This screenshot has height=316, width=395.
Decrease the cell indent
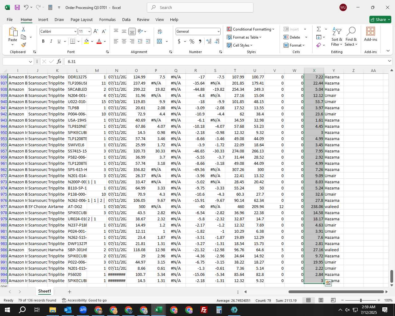coord(140,41)
